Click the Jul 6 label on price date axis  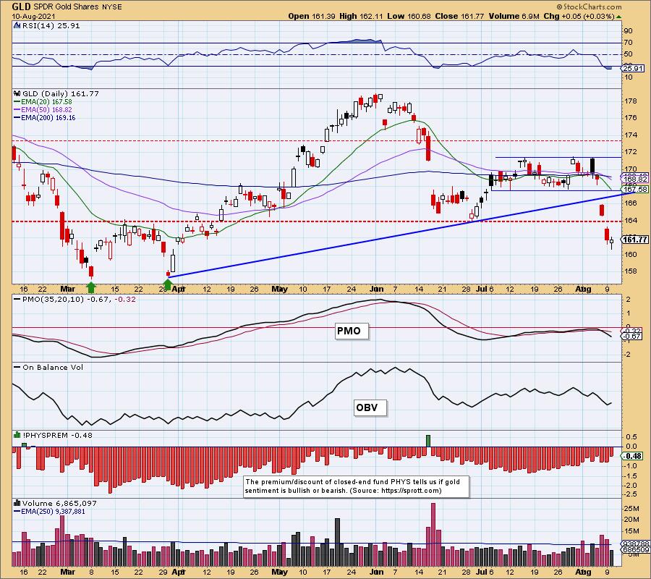(x=485, y=289)
